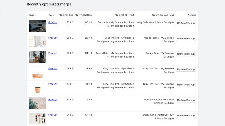Restore Backup for the 15 KB Clay Plant Pot

coord(186,69)
